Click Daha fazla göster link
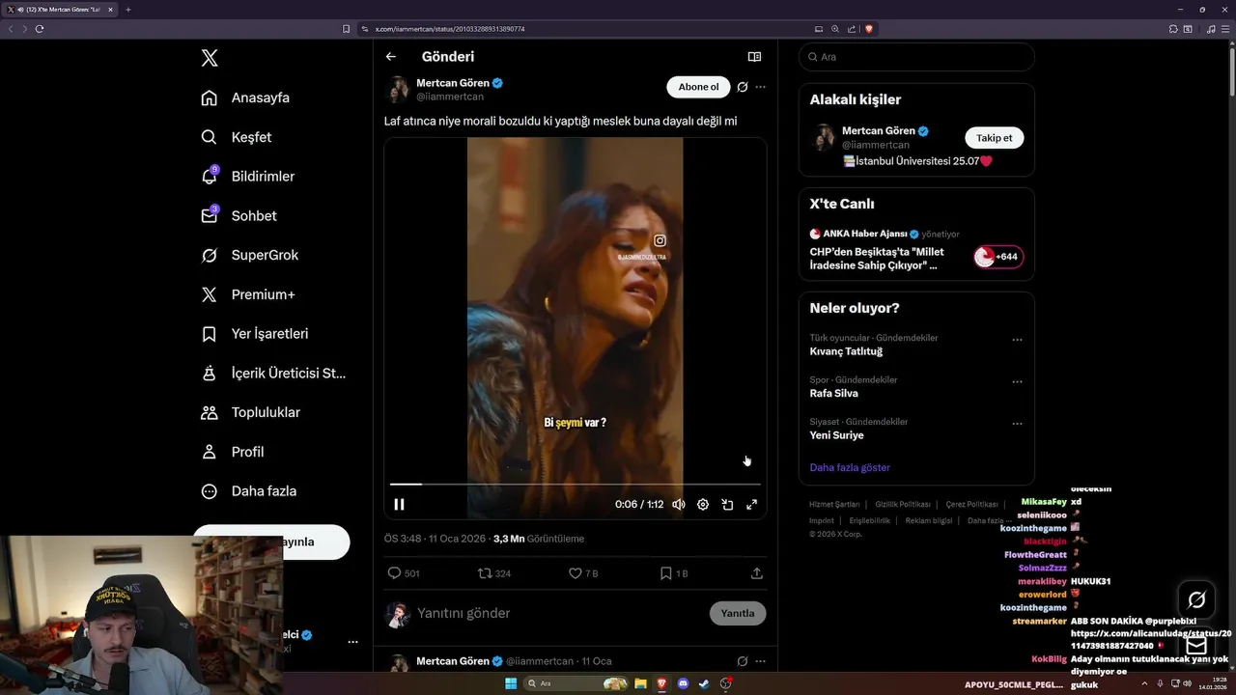The image size is (1236, 695). point(850,467)
